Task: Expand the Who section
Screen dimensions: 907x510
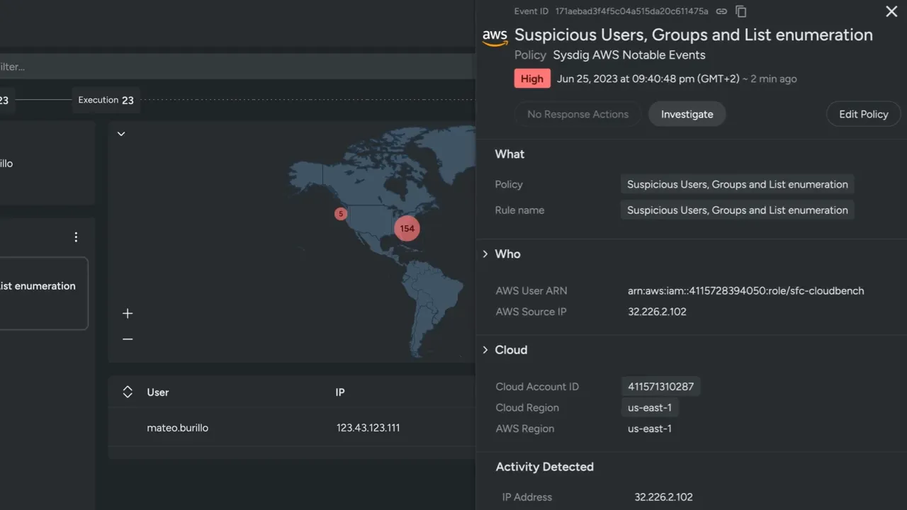Action: 485,254
